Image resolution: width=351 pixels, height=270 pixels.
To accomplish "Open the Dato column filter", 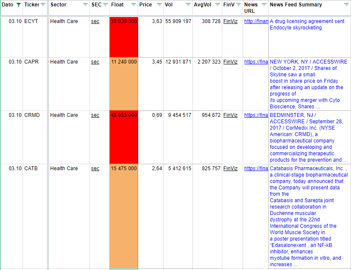I will coord(19,5).
